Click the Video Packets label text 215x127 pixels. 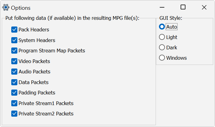pos(34,61)
